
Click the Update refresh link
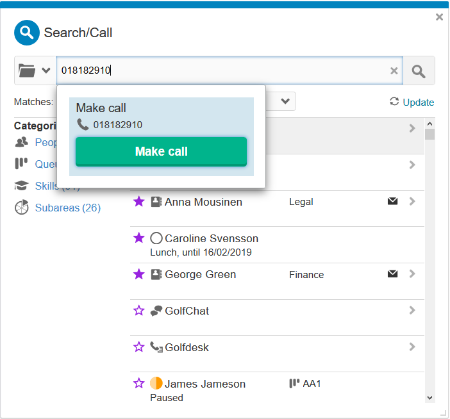[412, 103]
